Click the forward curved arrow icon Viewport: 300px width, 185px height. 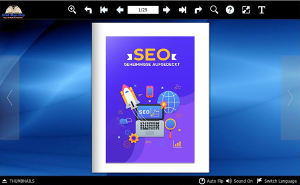coord(198,10)
